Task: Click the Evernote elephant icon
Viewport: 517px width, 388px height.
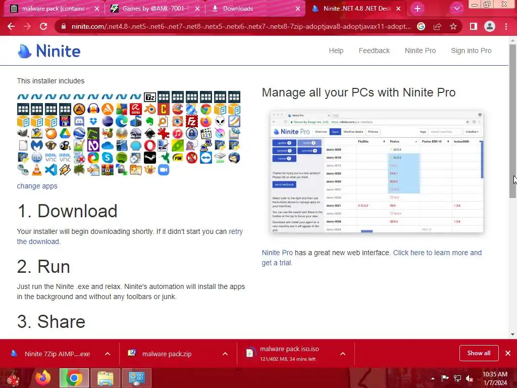Action: [x=150, y=121]
